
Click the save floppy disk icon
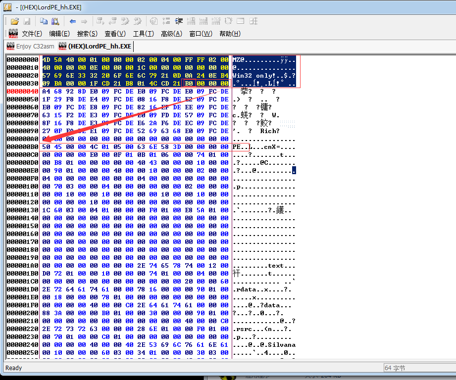click(27, 21)
